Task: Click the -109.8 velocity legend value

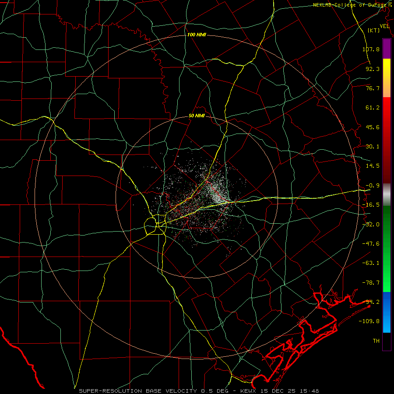Action: click(369, 321)
